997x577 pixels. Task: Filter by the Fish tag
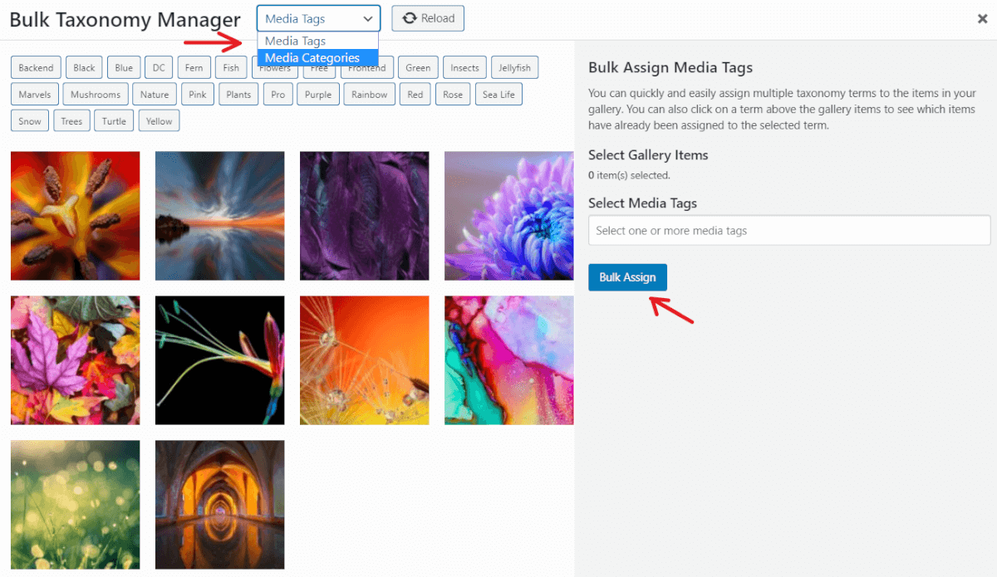231,68
